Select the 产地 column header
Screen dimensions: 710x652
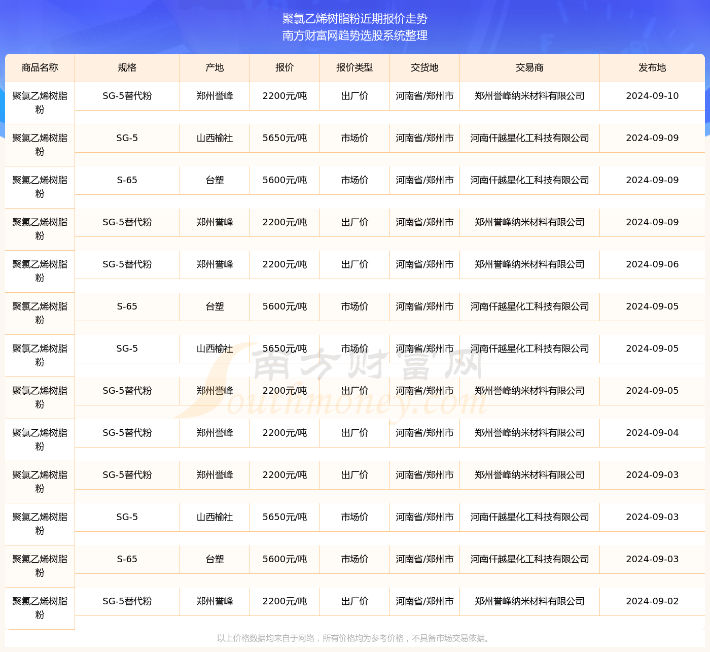click(215, 67)
